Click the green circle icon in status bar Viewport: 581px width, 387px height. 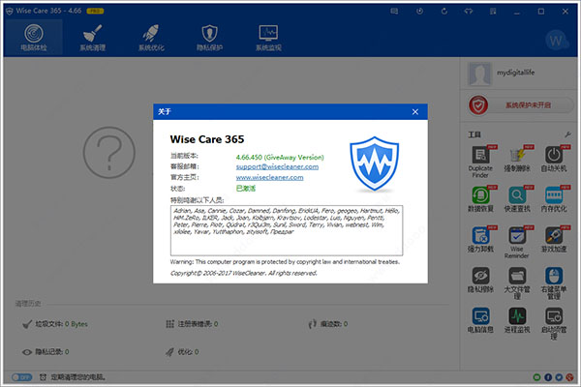(x=536, y=377)
